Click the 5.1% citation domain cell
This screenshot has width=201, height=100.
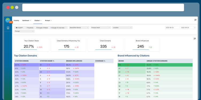point(26,68)
